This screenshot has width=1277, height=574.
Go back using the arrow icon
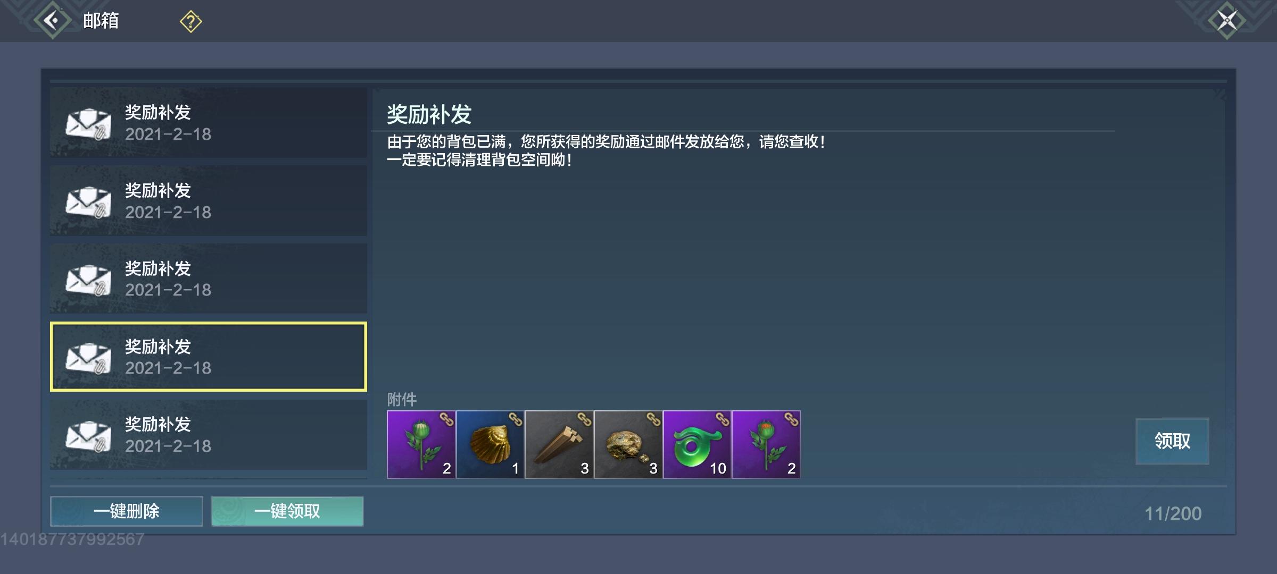52,21
